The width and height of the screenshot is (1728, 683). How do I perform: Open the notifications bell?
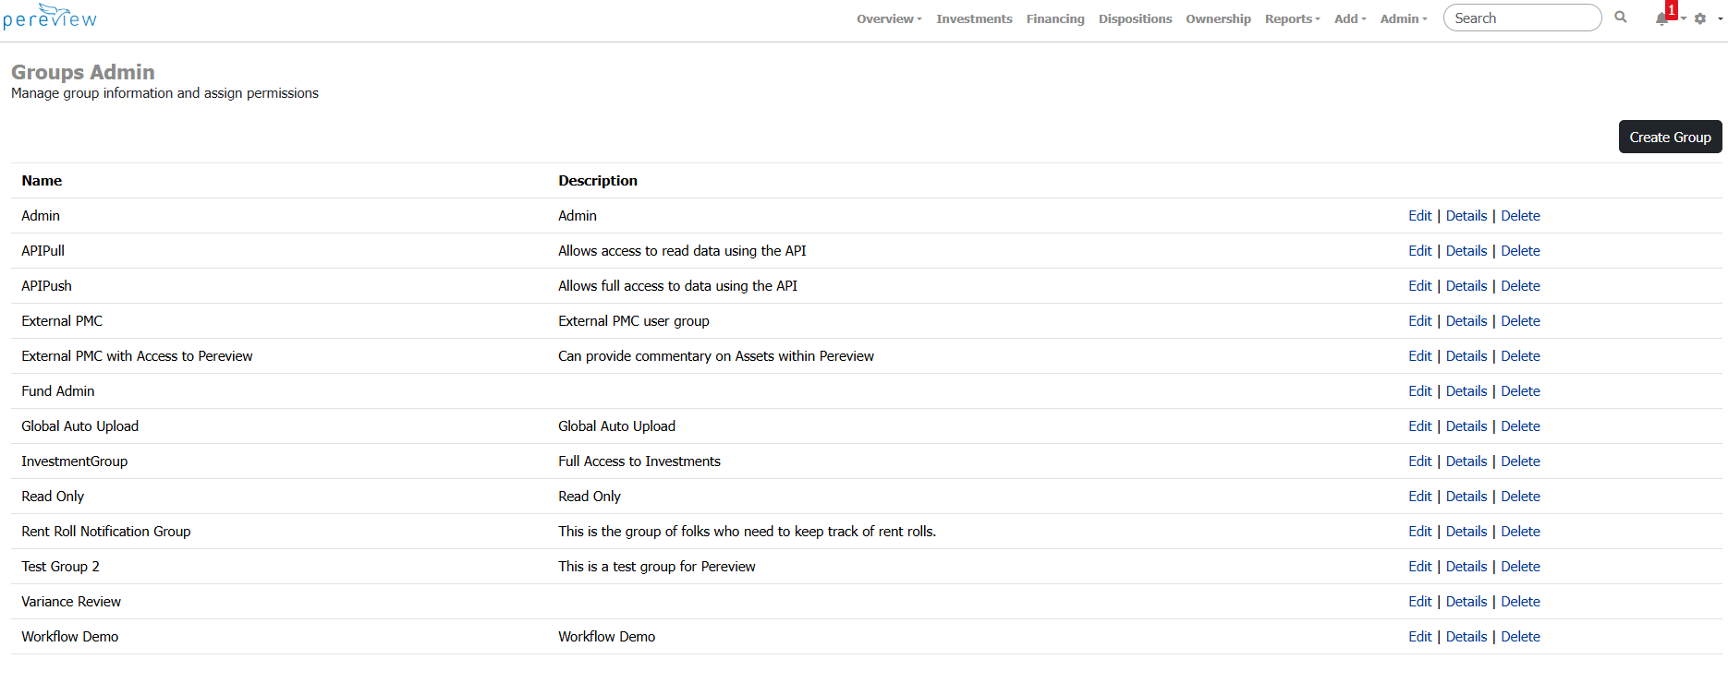tap(1662, 18)
